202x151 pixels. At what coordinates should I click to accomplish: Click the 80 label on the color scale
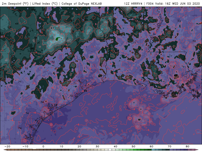tap(188, 146)
